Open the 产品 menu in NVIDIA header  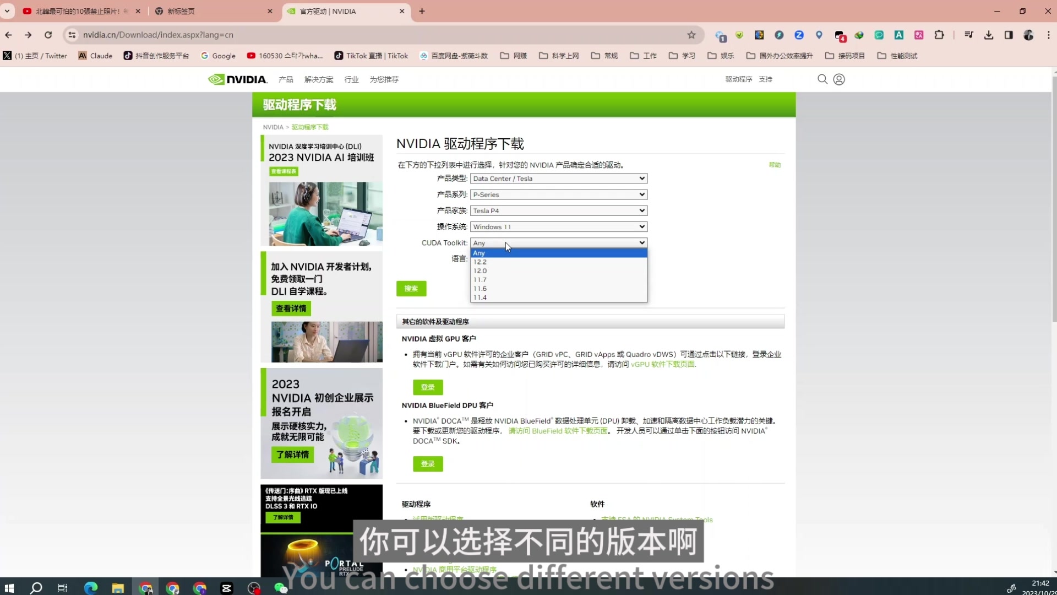(x=286, y=79)
